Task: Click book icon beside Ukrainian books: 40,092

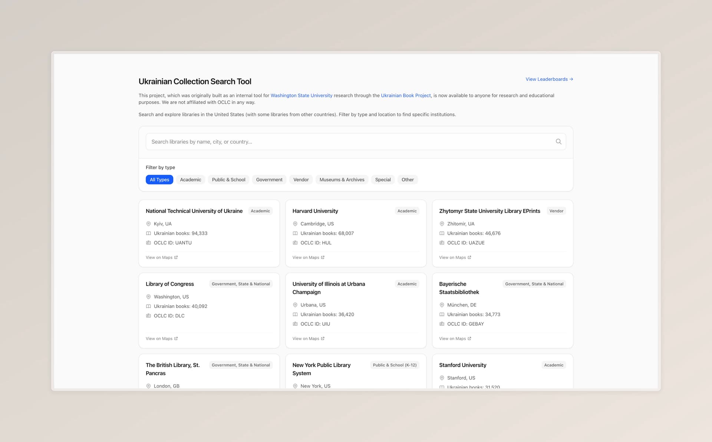Action: [x=148, y=306]
